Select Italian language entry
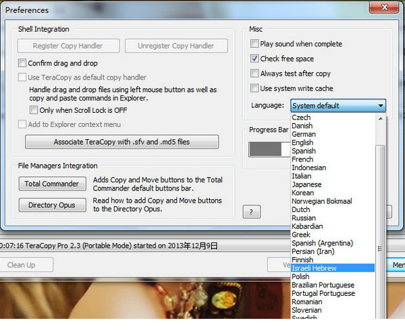Viewport: 405px width, 331px height. pyautogui.click(x=333, y=176)
